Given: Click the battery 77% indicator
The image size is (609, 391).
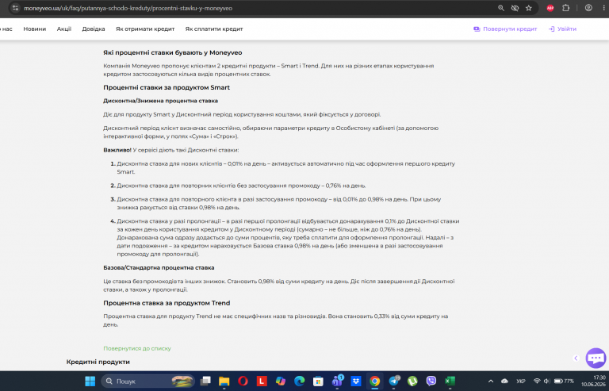Looking at the screenshot, I should pos(564,381).
